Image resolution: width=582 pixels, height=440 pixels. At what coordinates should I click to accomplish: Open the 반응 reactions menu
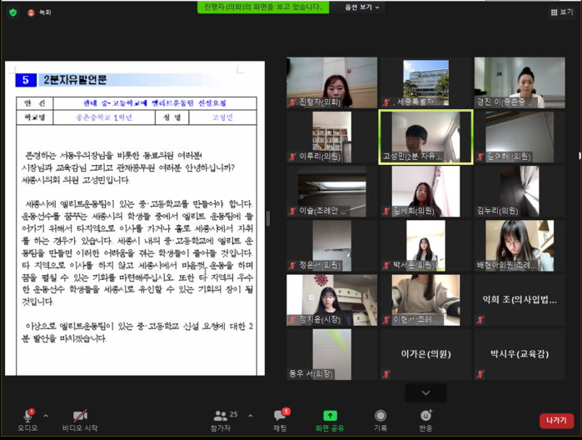coord(425,417)
